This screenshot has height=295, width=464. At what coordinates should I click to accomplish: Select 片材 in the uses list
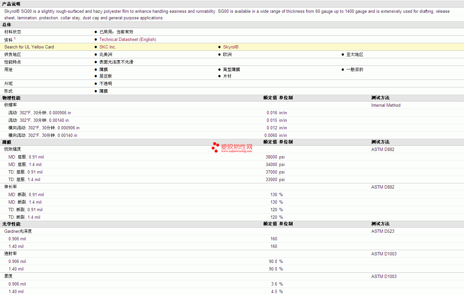(227, 76)
